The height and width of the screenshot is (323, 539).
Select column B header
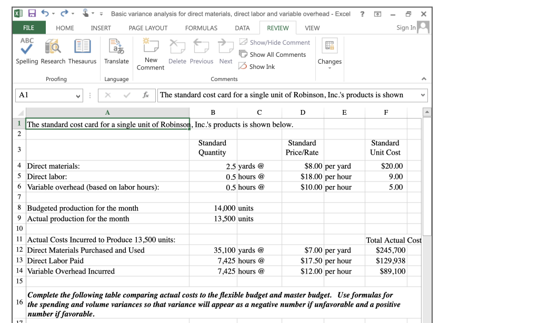(213, 113)
